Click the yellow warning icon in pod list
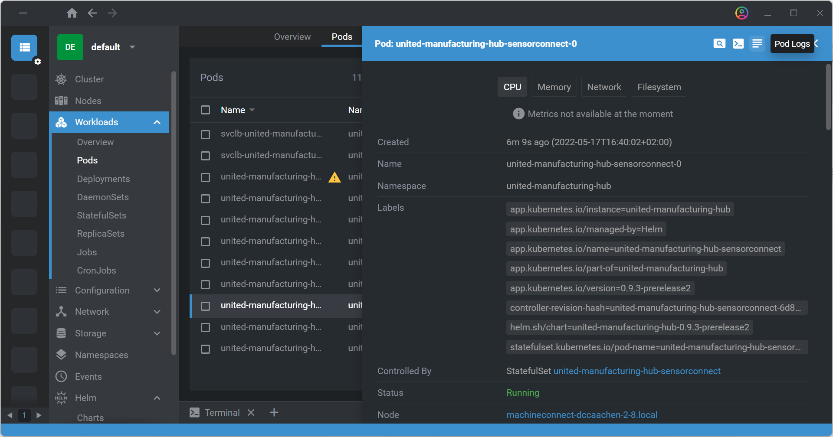Screen dimensions: 833x437 coord(335,177)
